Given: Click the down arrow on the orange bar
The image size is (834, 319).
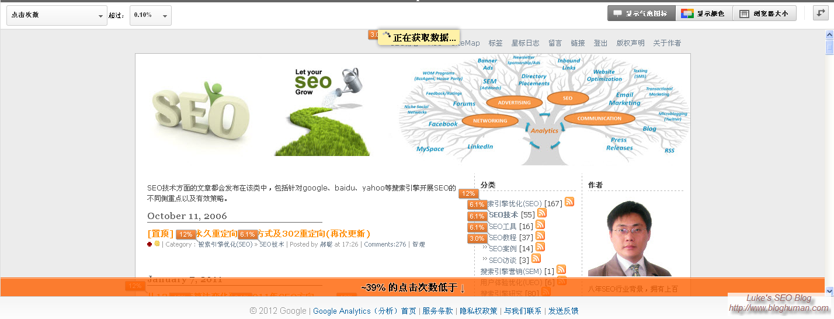Looking at the screenshot, I should coord(463,288).
